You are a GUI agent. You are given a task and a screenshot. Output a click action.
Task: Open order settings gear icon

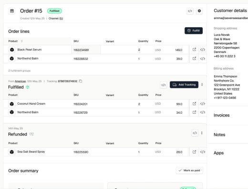[199, 11]
